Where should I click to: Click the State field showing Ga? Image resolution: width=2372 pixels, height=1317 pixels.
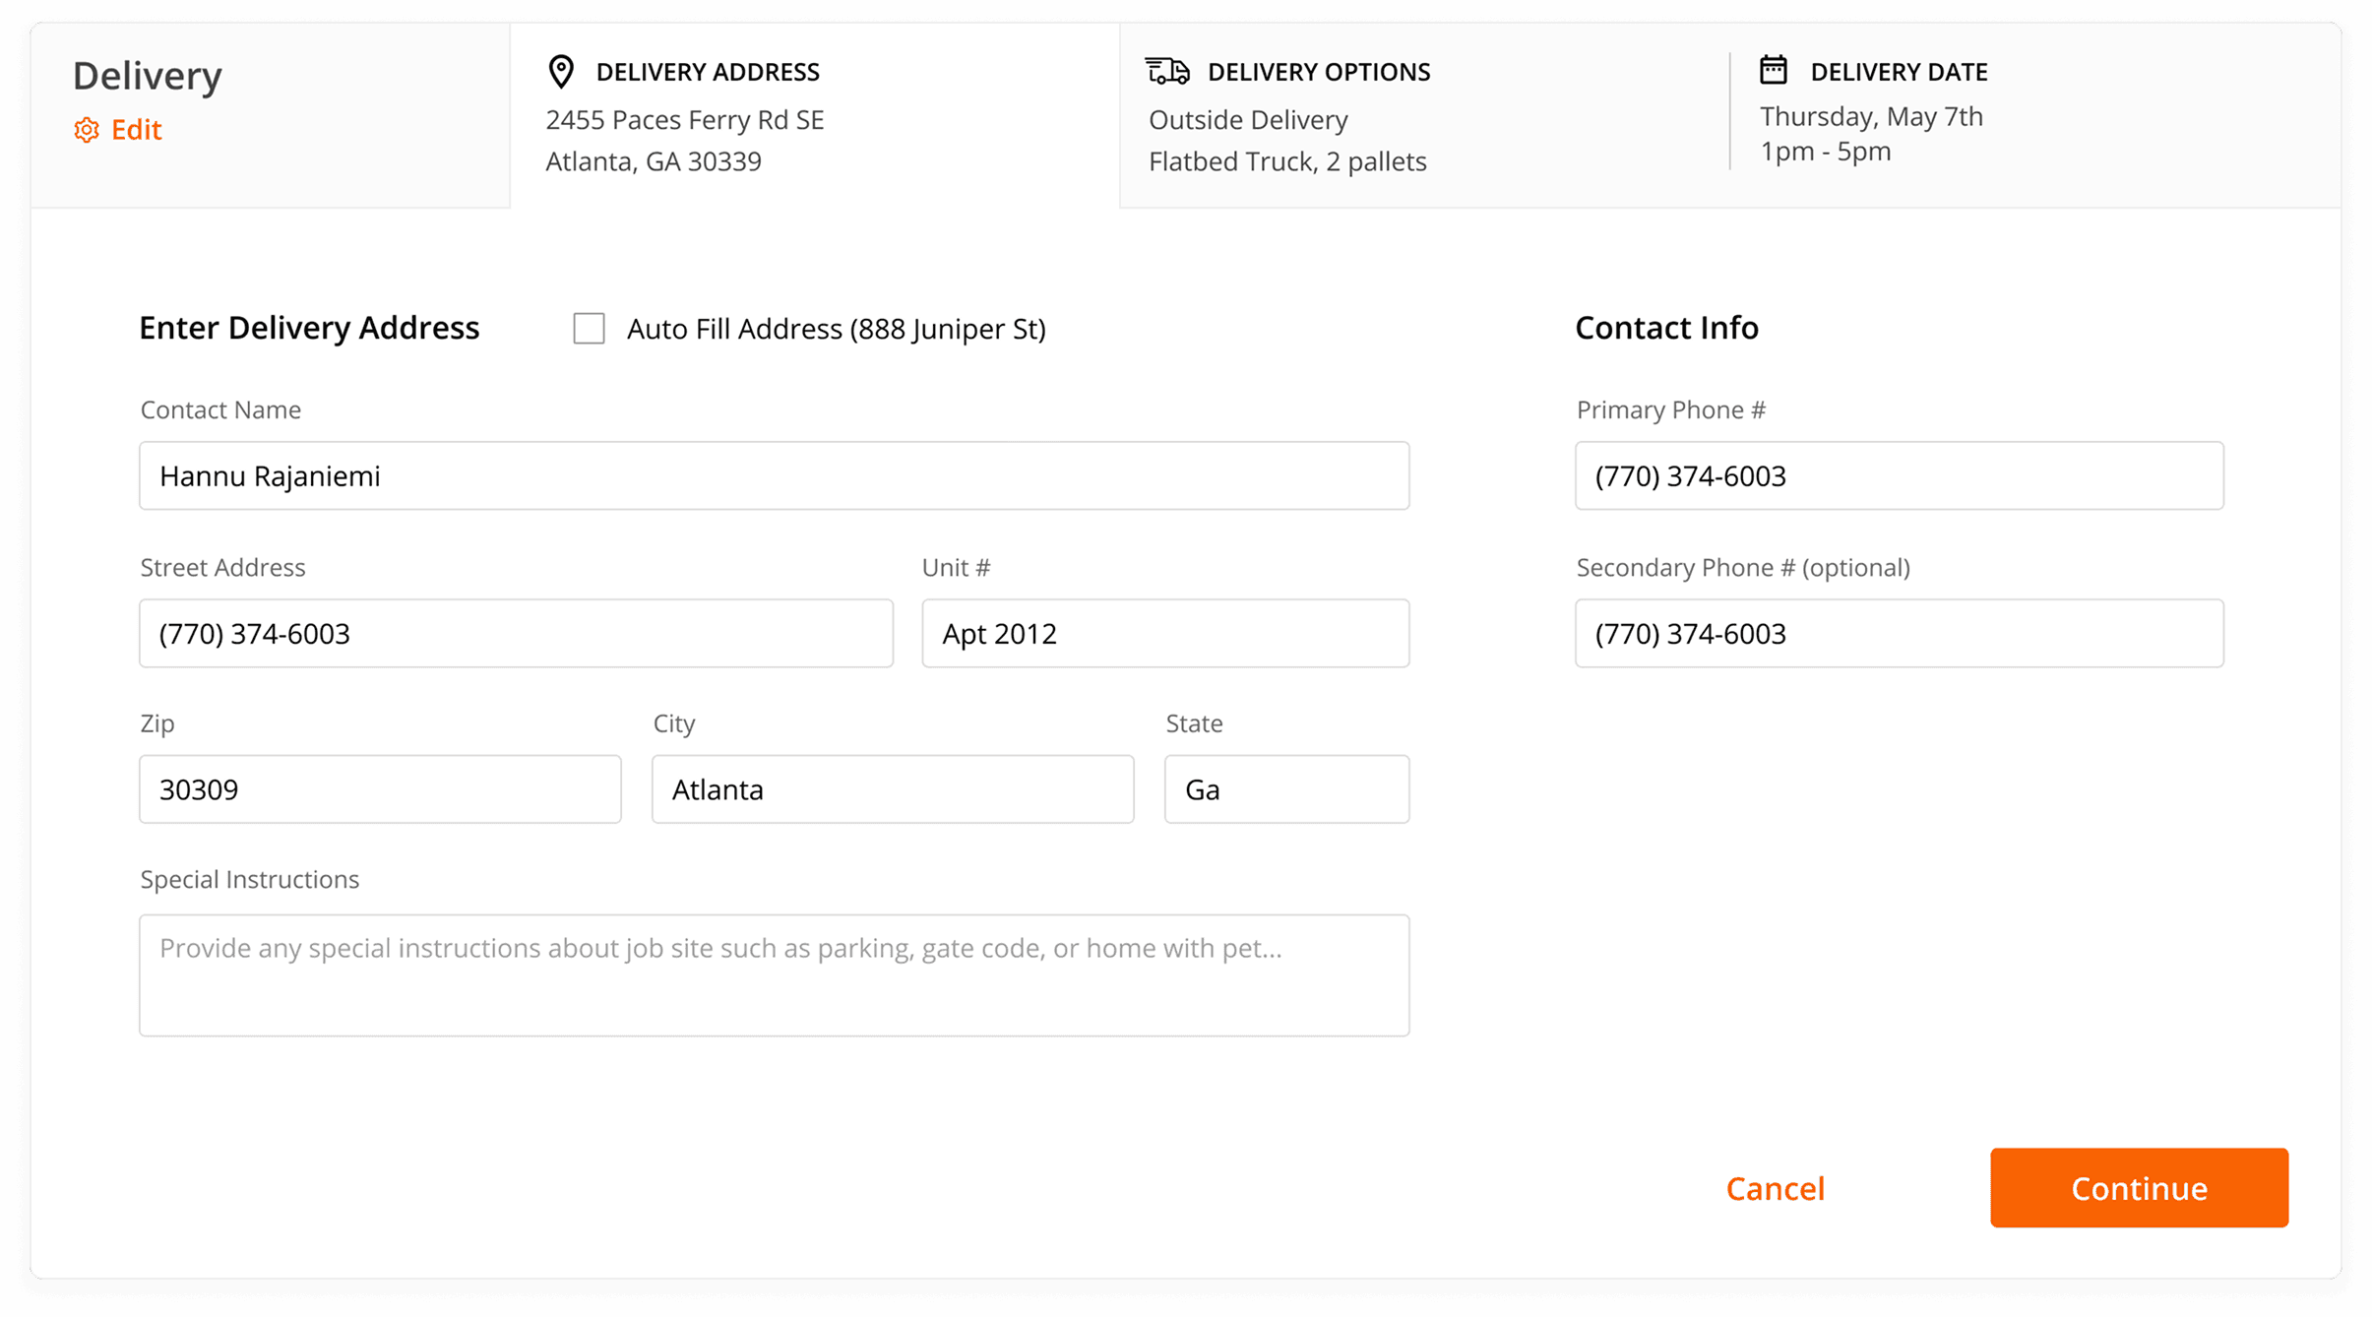(1286, 789)
